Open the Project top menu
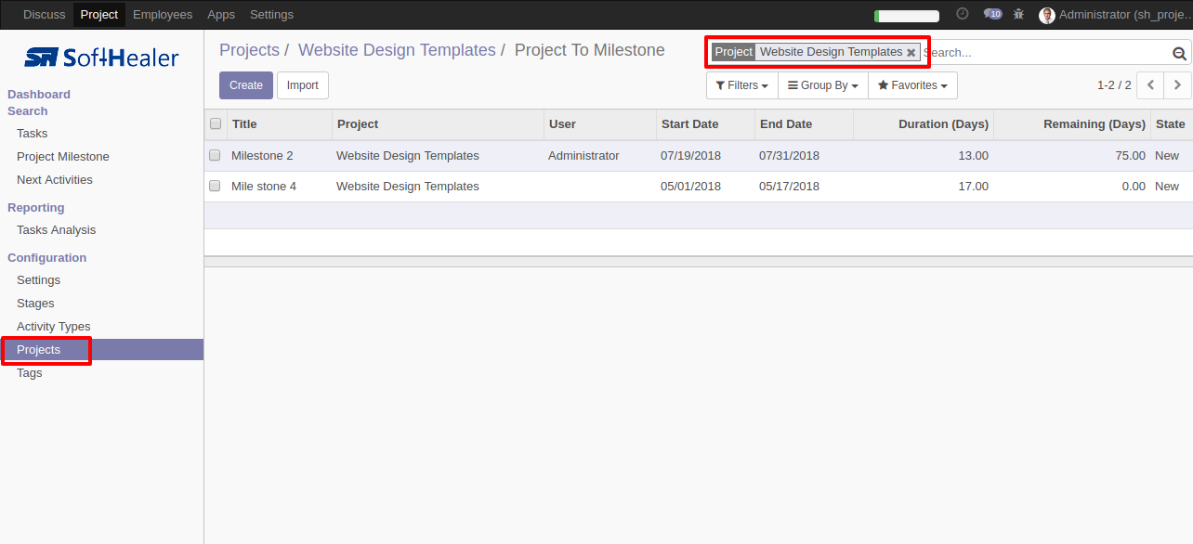This screenshot has height=544, width=1193. point(99,15)
